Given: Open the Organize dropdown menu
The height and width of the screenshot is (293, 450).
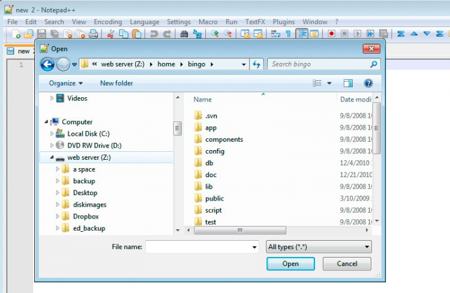Looking at the screenshot, I should coord(66,83).
